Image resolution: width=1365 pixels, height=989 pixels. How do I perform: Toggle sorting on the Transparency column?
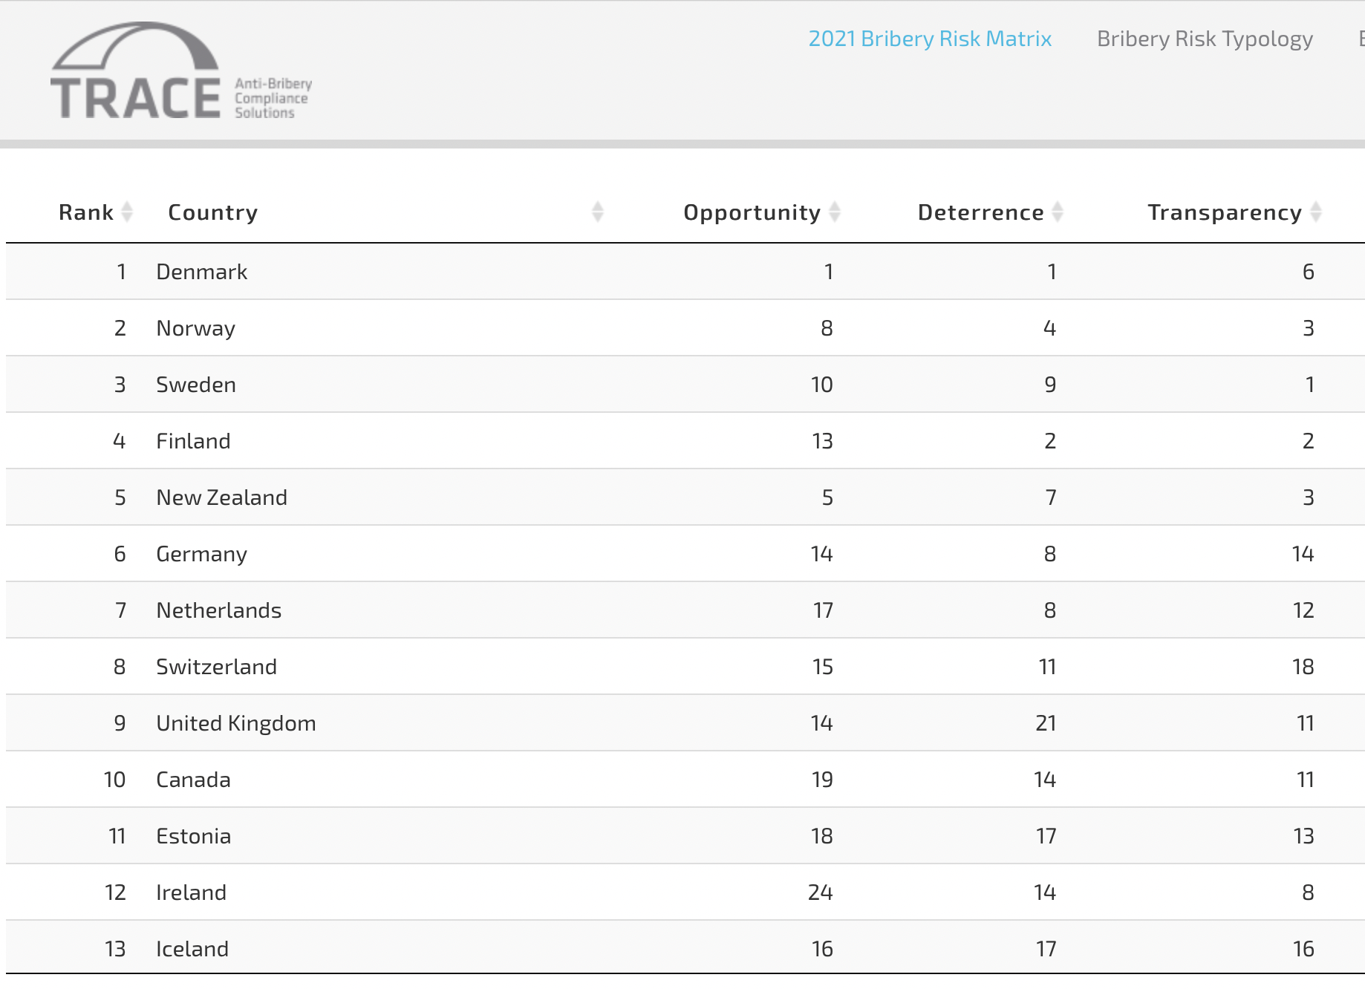1316,212
